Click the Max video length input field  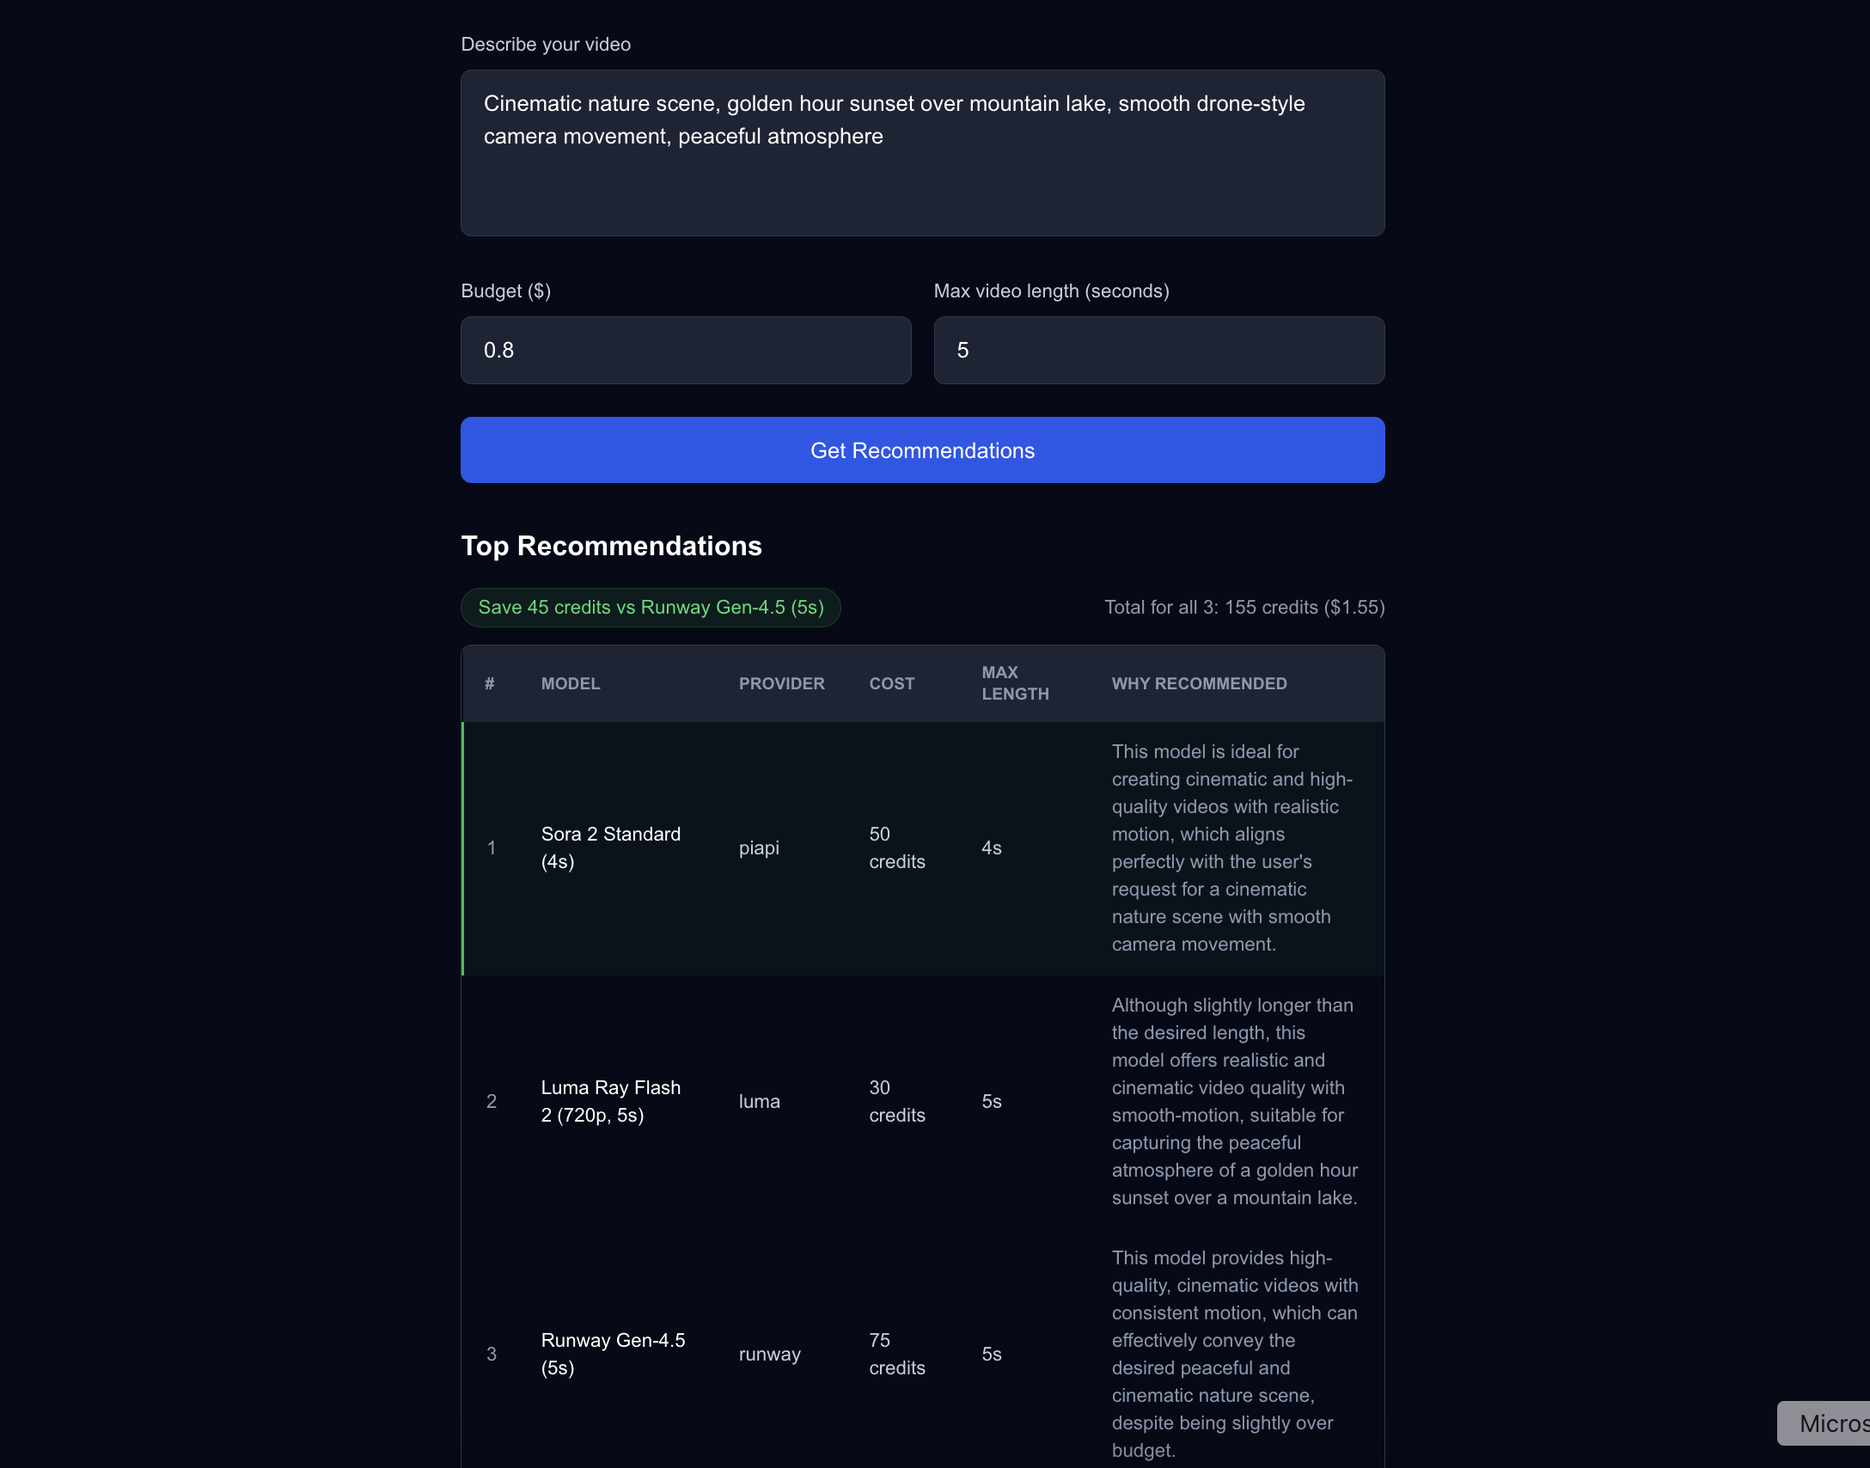tap(1158, 350)
